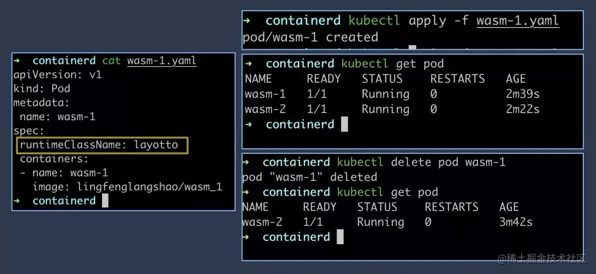Screen dimensions: 596x274
Task: Click "get pod" in the bottom terminal
Action: point(414,192)
